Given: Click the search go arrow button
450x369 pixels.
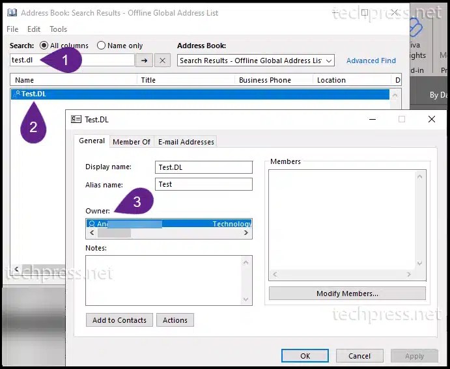Looking at the screenshot, I should (144, 61).
